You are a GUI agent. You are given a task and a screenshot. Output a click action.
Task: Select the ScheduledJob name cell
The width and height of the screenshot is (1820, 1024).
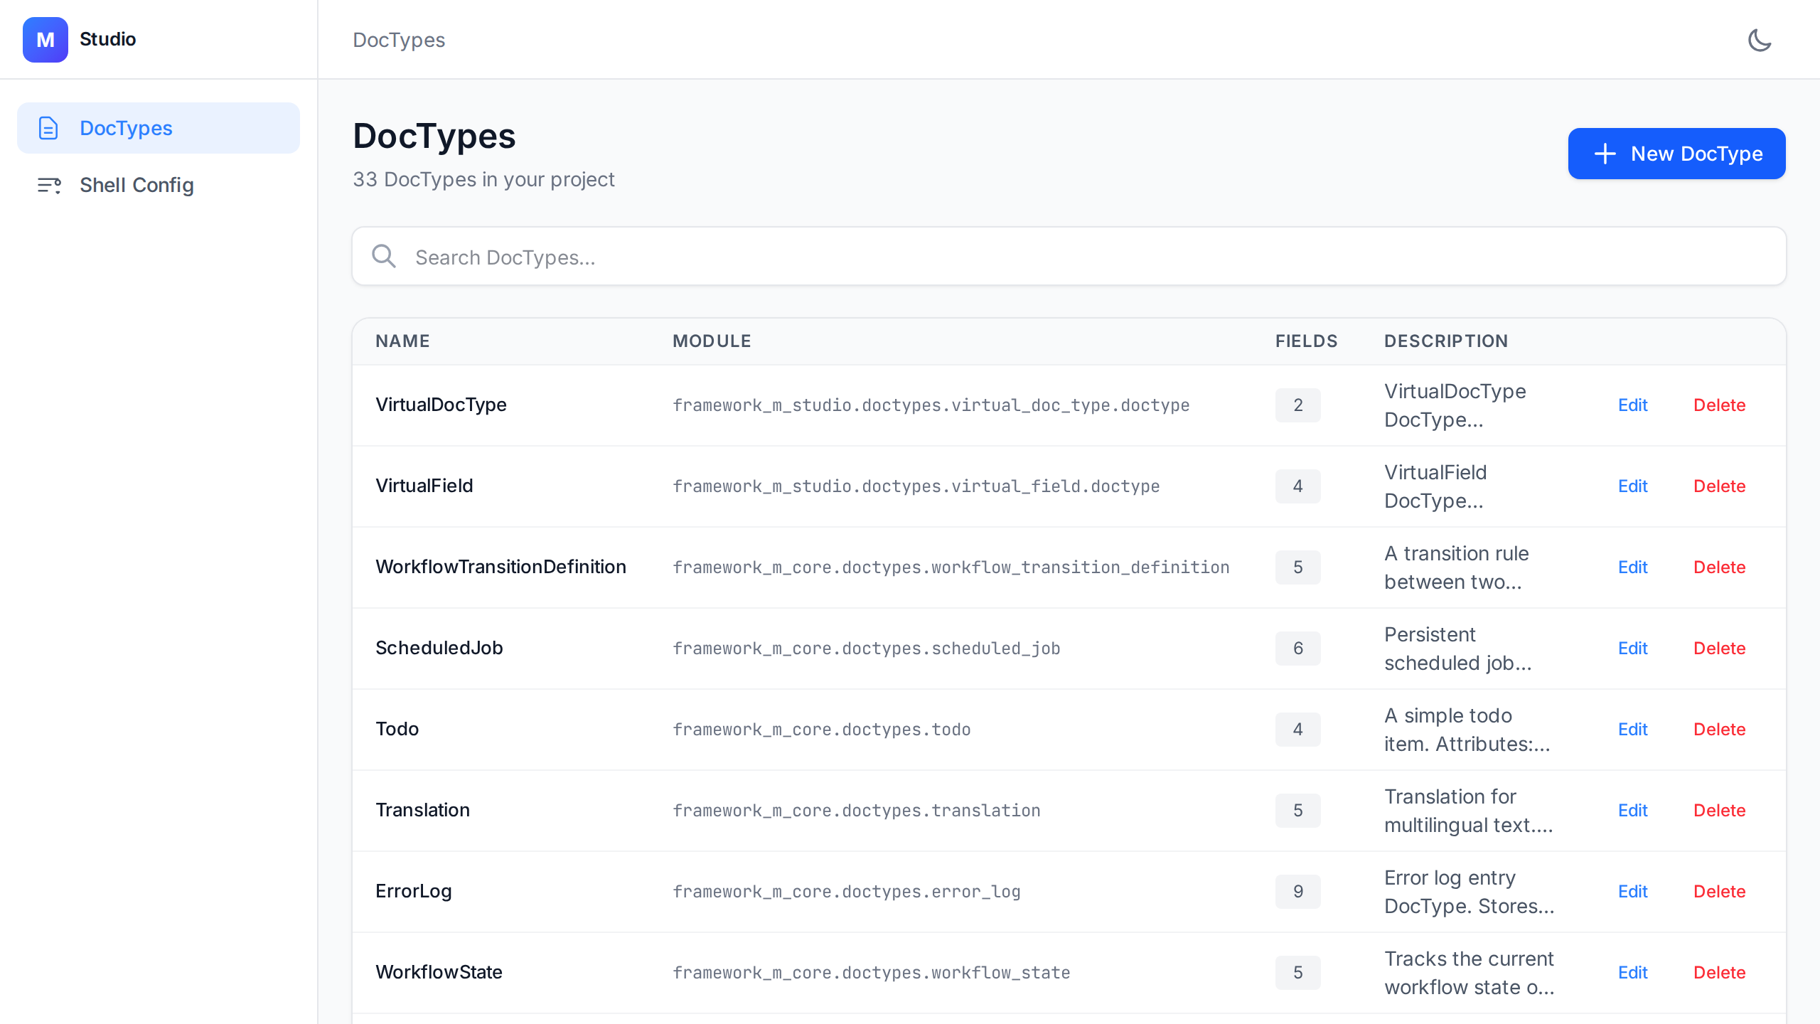click(439, 648)
